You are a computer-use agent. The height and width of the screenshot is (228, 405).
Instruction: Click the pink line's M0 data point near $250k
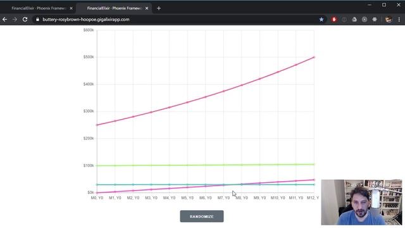coord(97,125)
